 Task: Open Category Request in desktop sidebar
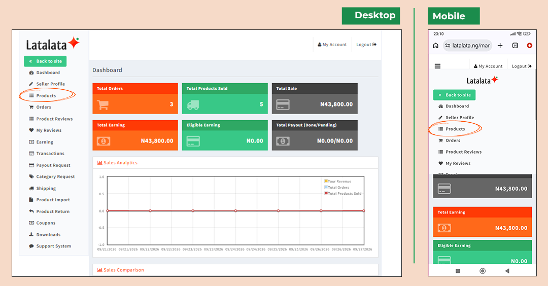click(52, 176)
